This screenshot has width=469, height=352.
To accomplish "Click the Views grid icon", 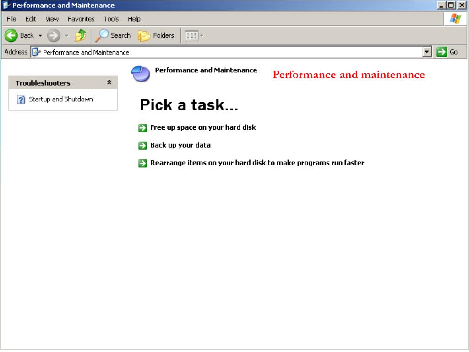I will coord(191,36).
